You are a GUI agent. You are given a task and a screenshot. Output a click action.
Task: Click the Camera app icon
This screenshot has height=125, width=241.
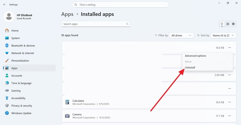pos(67,116)
